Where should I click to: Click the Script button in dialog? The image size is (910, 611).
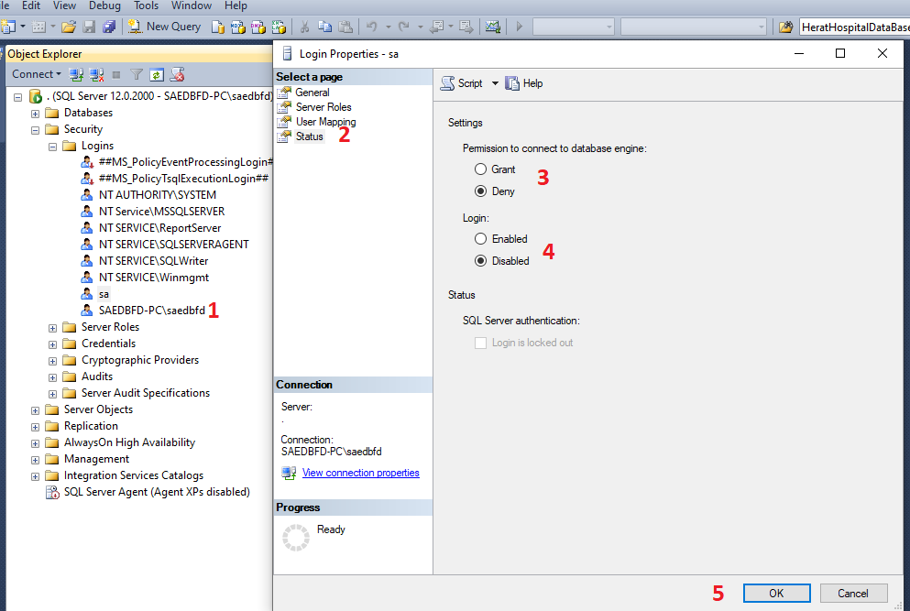(462, 83)
